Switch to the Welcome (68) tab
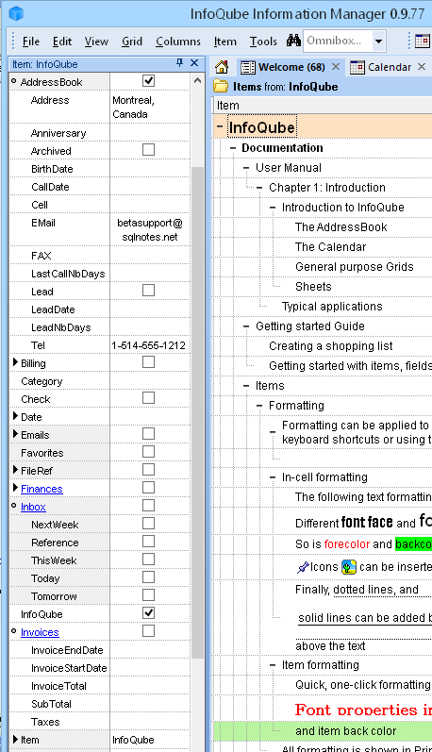Screen dimensions: 432x752 pos(291,67)
